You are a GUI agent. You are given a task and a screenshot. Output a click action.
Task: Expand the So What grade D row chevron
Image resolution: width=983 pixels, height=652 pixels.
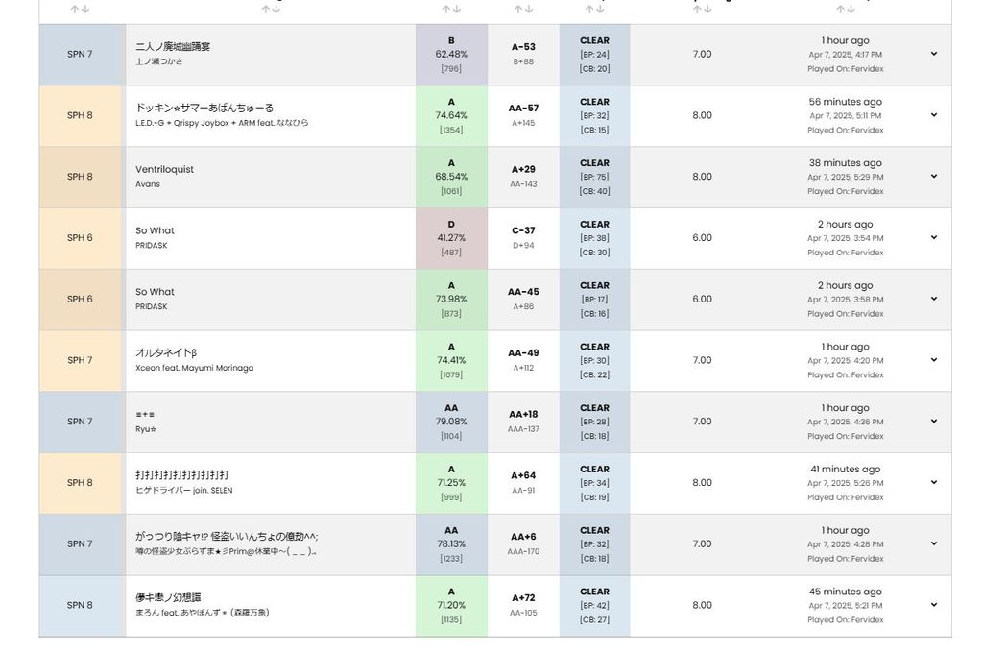933,238
